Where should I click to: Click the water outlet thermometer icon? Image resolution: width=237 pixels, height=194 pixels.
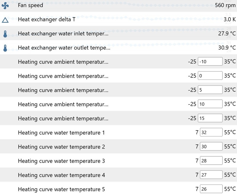5,48
